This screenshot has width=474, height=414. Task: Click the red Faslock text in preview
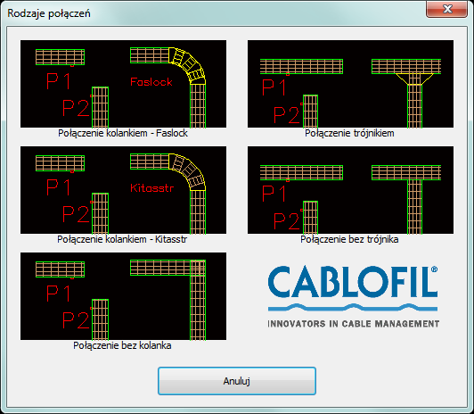click(x=151, y=82)
